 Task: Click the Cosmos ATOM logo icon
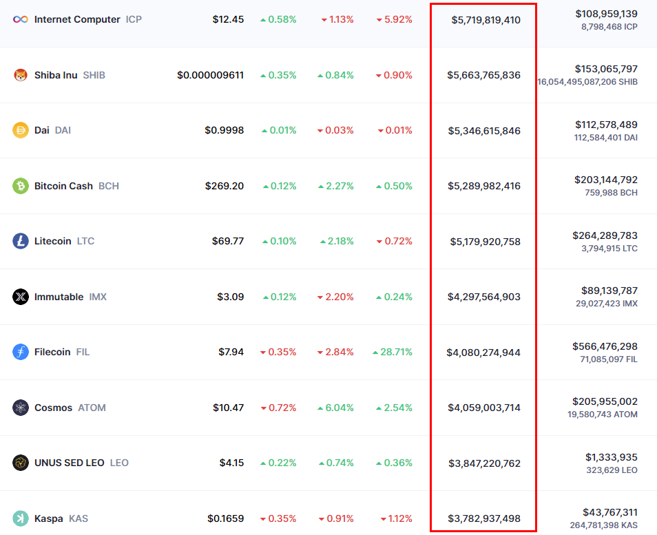pos(19,408)
